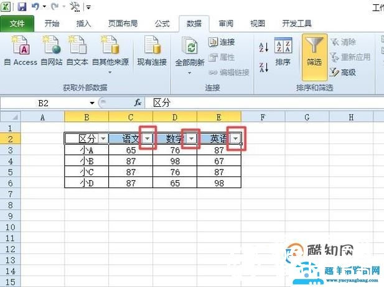This screenshot has width=384, height=287.
Task: Open the 页面布局 tab
Action: [123, 24]
